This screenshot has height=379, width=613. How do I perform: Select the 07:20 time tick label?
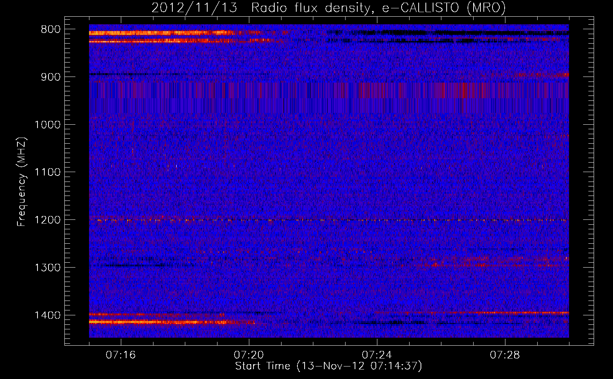coord(249,355)
